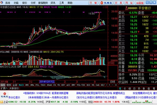
Task: Select the OBV indicator tab
Action: tap(63, 85)
